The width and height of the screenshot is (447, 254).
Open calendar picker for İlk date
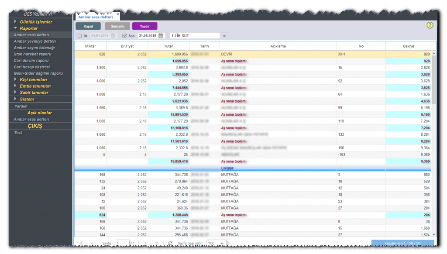(113, 36)
